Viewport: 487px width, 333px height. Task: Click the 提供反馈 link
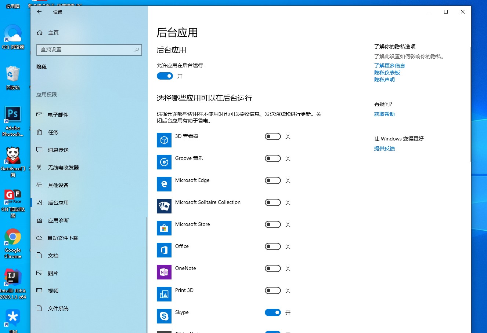[x=384, y=148]
